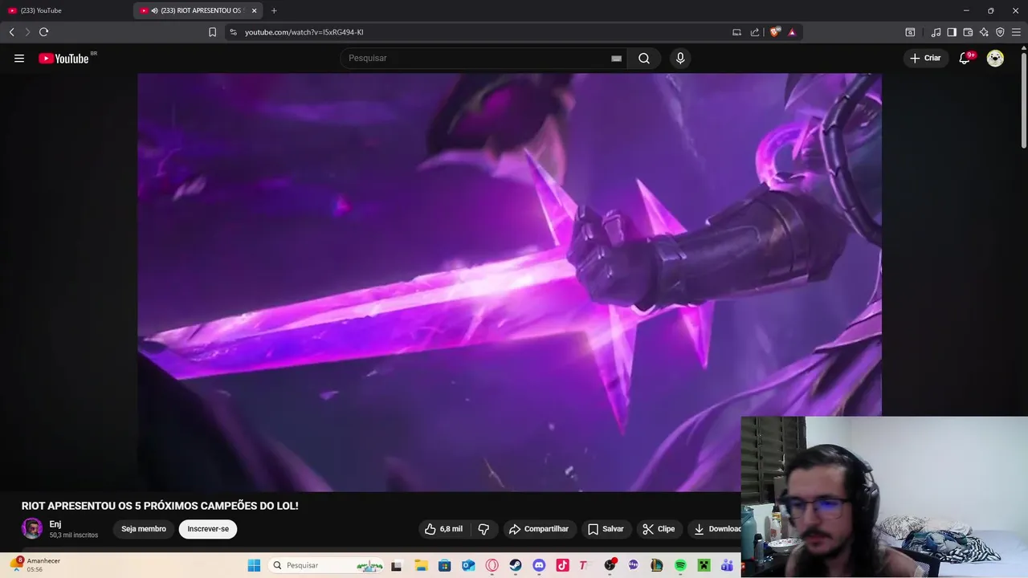Open the Windows Start menu
Screen dimensions: 1028x578
[254, 565]
